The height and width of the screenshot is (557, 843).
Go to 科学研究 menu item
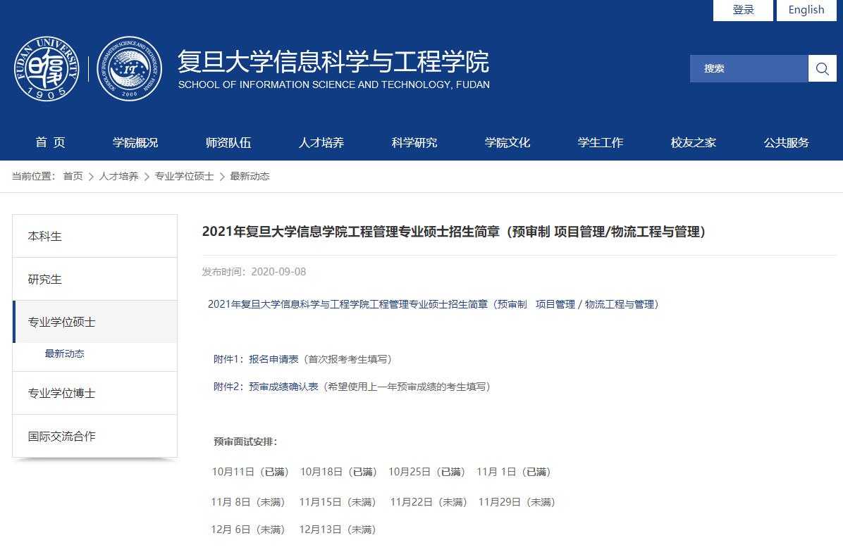(414, 142)
